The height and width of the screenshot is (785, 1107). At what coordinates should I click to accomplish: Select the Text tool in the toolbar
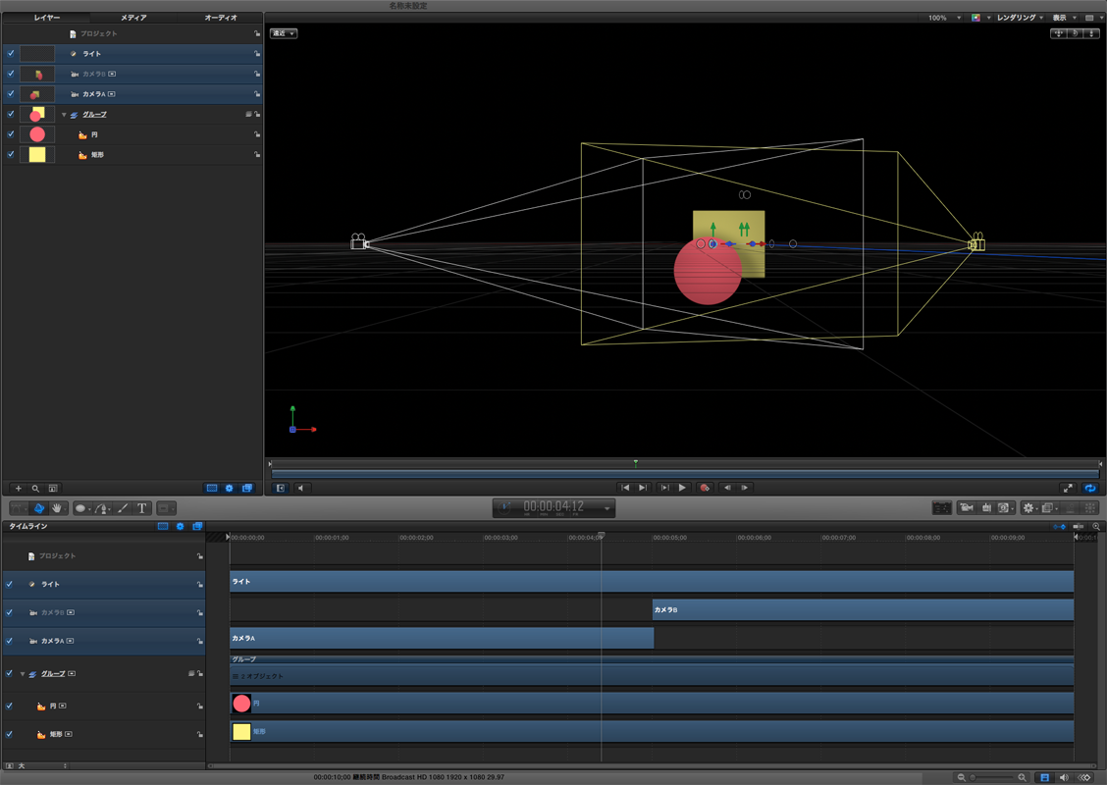(142, 508)
